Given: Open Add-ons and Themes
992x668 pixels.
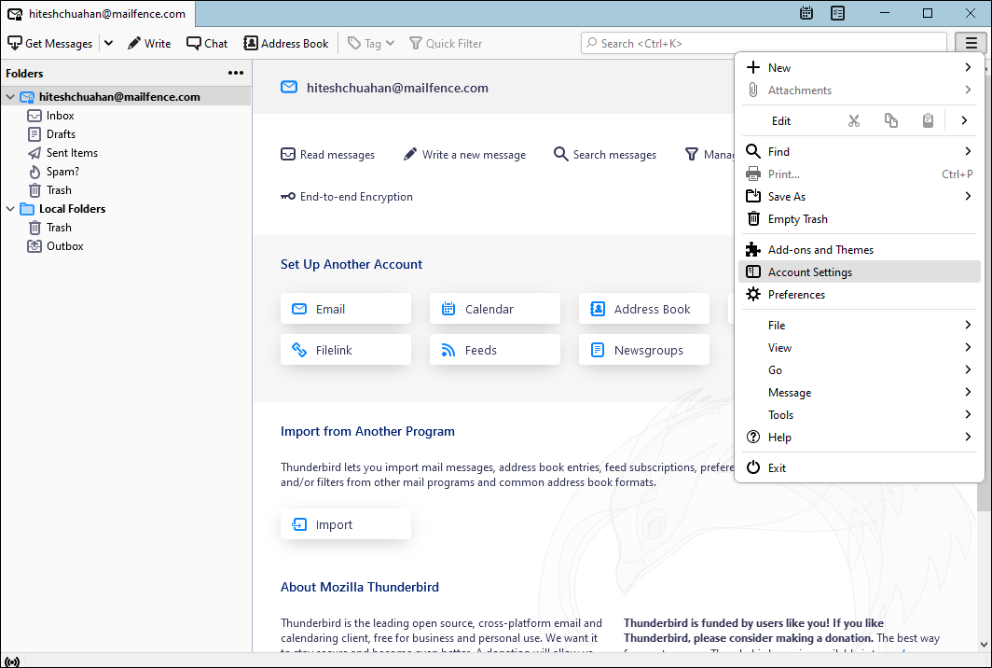Looking at the screenshot, I should [x=860, y=249].
